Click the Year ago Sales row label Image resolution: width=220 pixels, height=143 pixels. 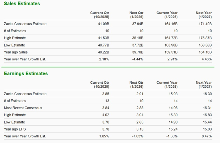tap(16, 53)
